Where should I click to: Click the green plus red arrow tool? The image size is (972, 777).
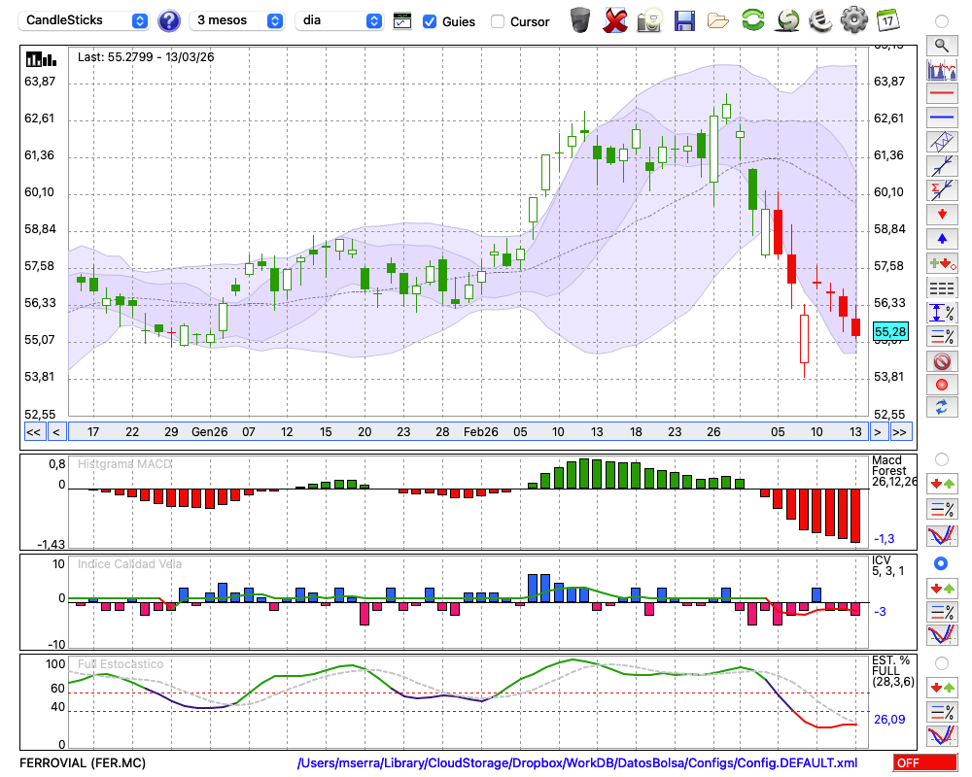[x=942, y=263]
